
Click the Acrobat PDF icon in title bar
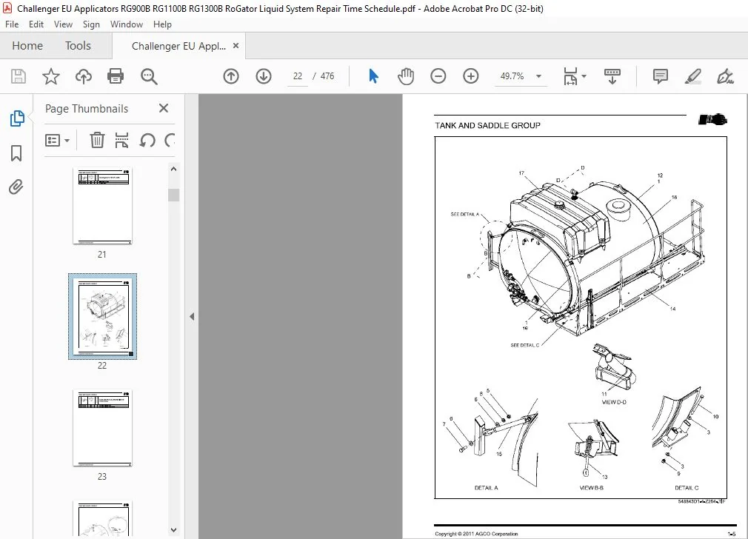tap(7, 8)
